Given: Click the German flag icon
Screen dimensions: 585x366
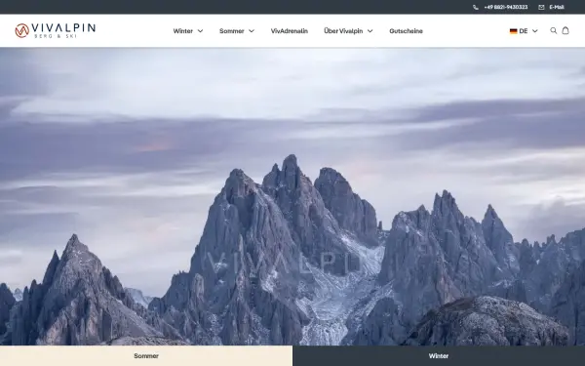Looking at the screenshot, I should (x=514, y=31).
